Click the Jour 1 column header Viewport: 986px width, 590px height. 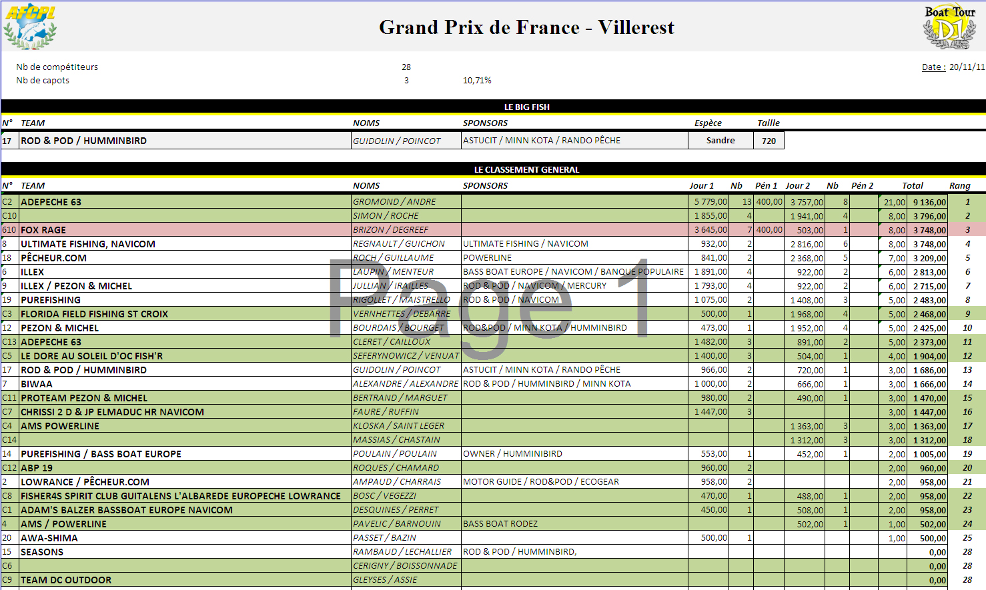click(702, 185)
